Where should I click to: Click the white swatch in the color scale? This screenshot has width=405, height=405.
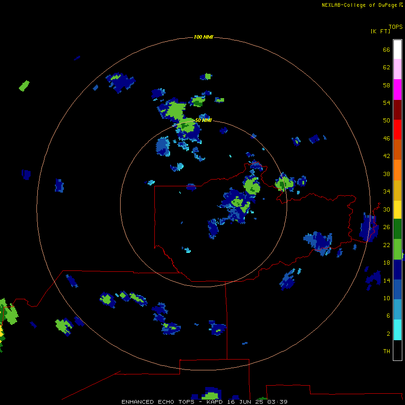397,49
